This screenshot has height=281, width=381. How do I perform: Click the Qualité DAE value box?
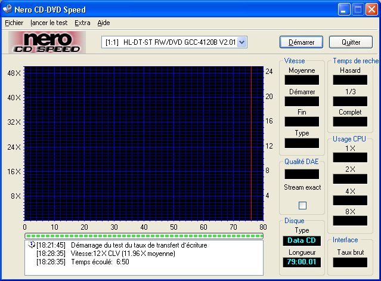pyautogui.click(x=302, y=174)
